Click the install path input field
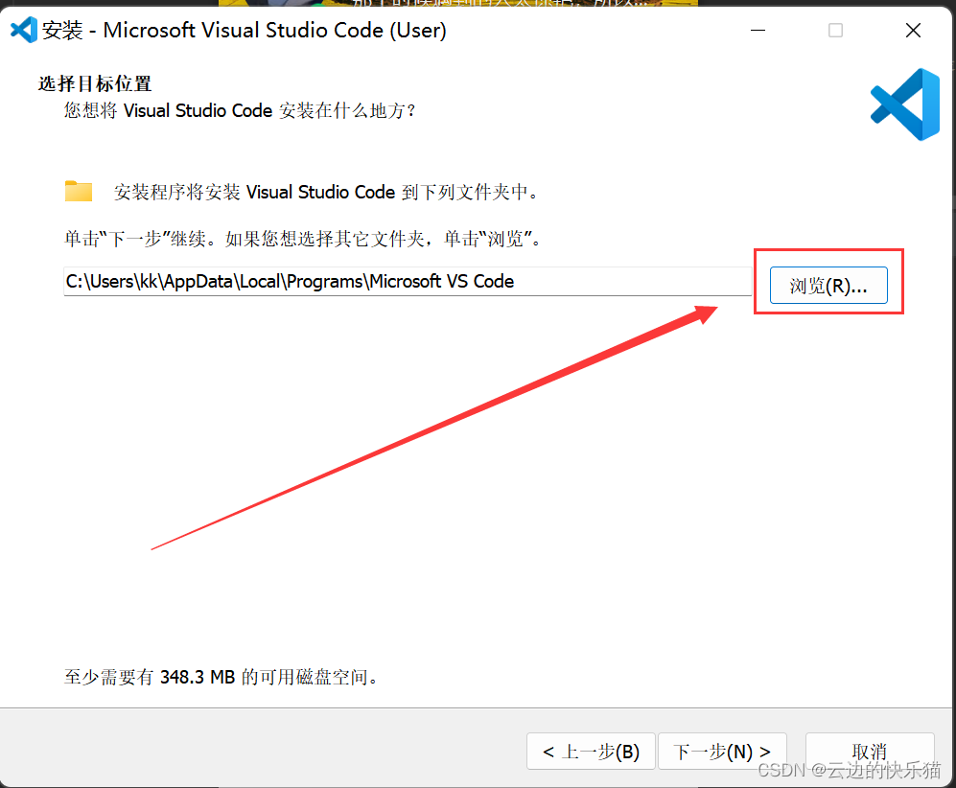Image resolution: width=956 pixels, height=788 pixels. pos(408,282)
